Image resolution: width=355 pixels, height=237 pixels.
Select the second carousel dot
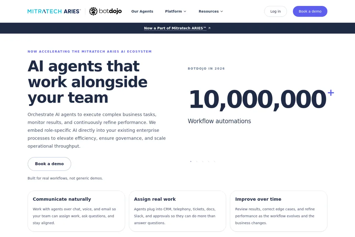[197, 161]
